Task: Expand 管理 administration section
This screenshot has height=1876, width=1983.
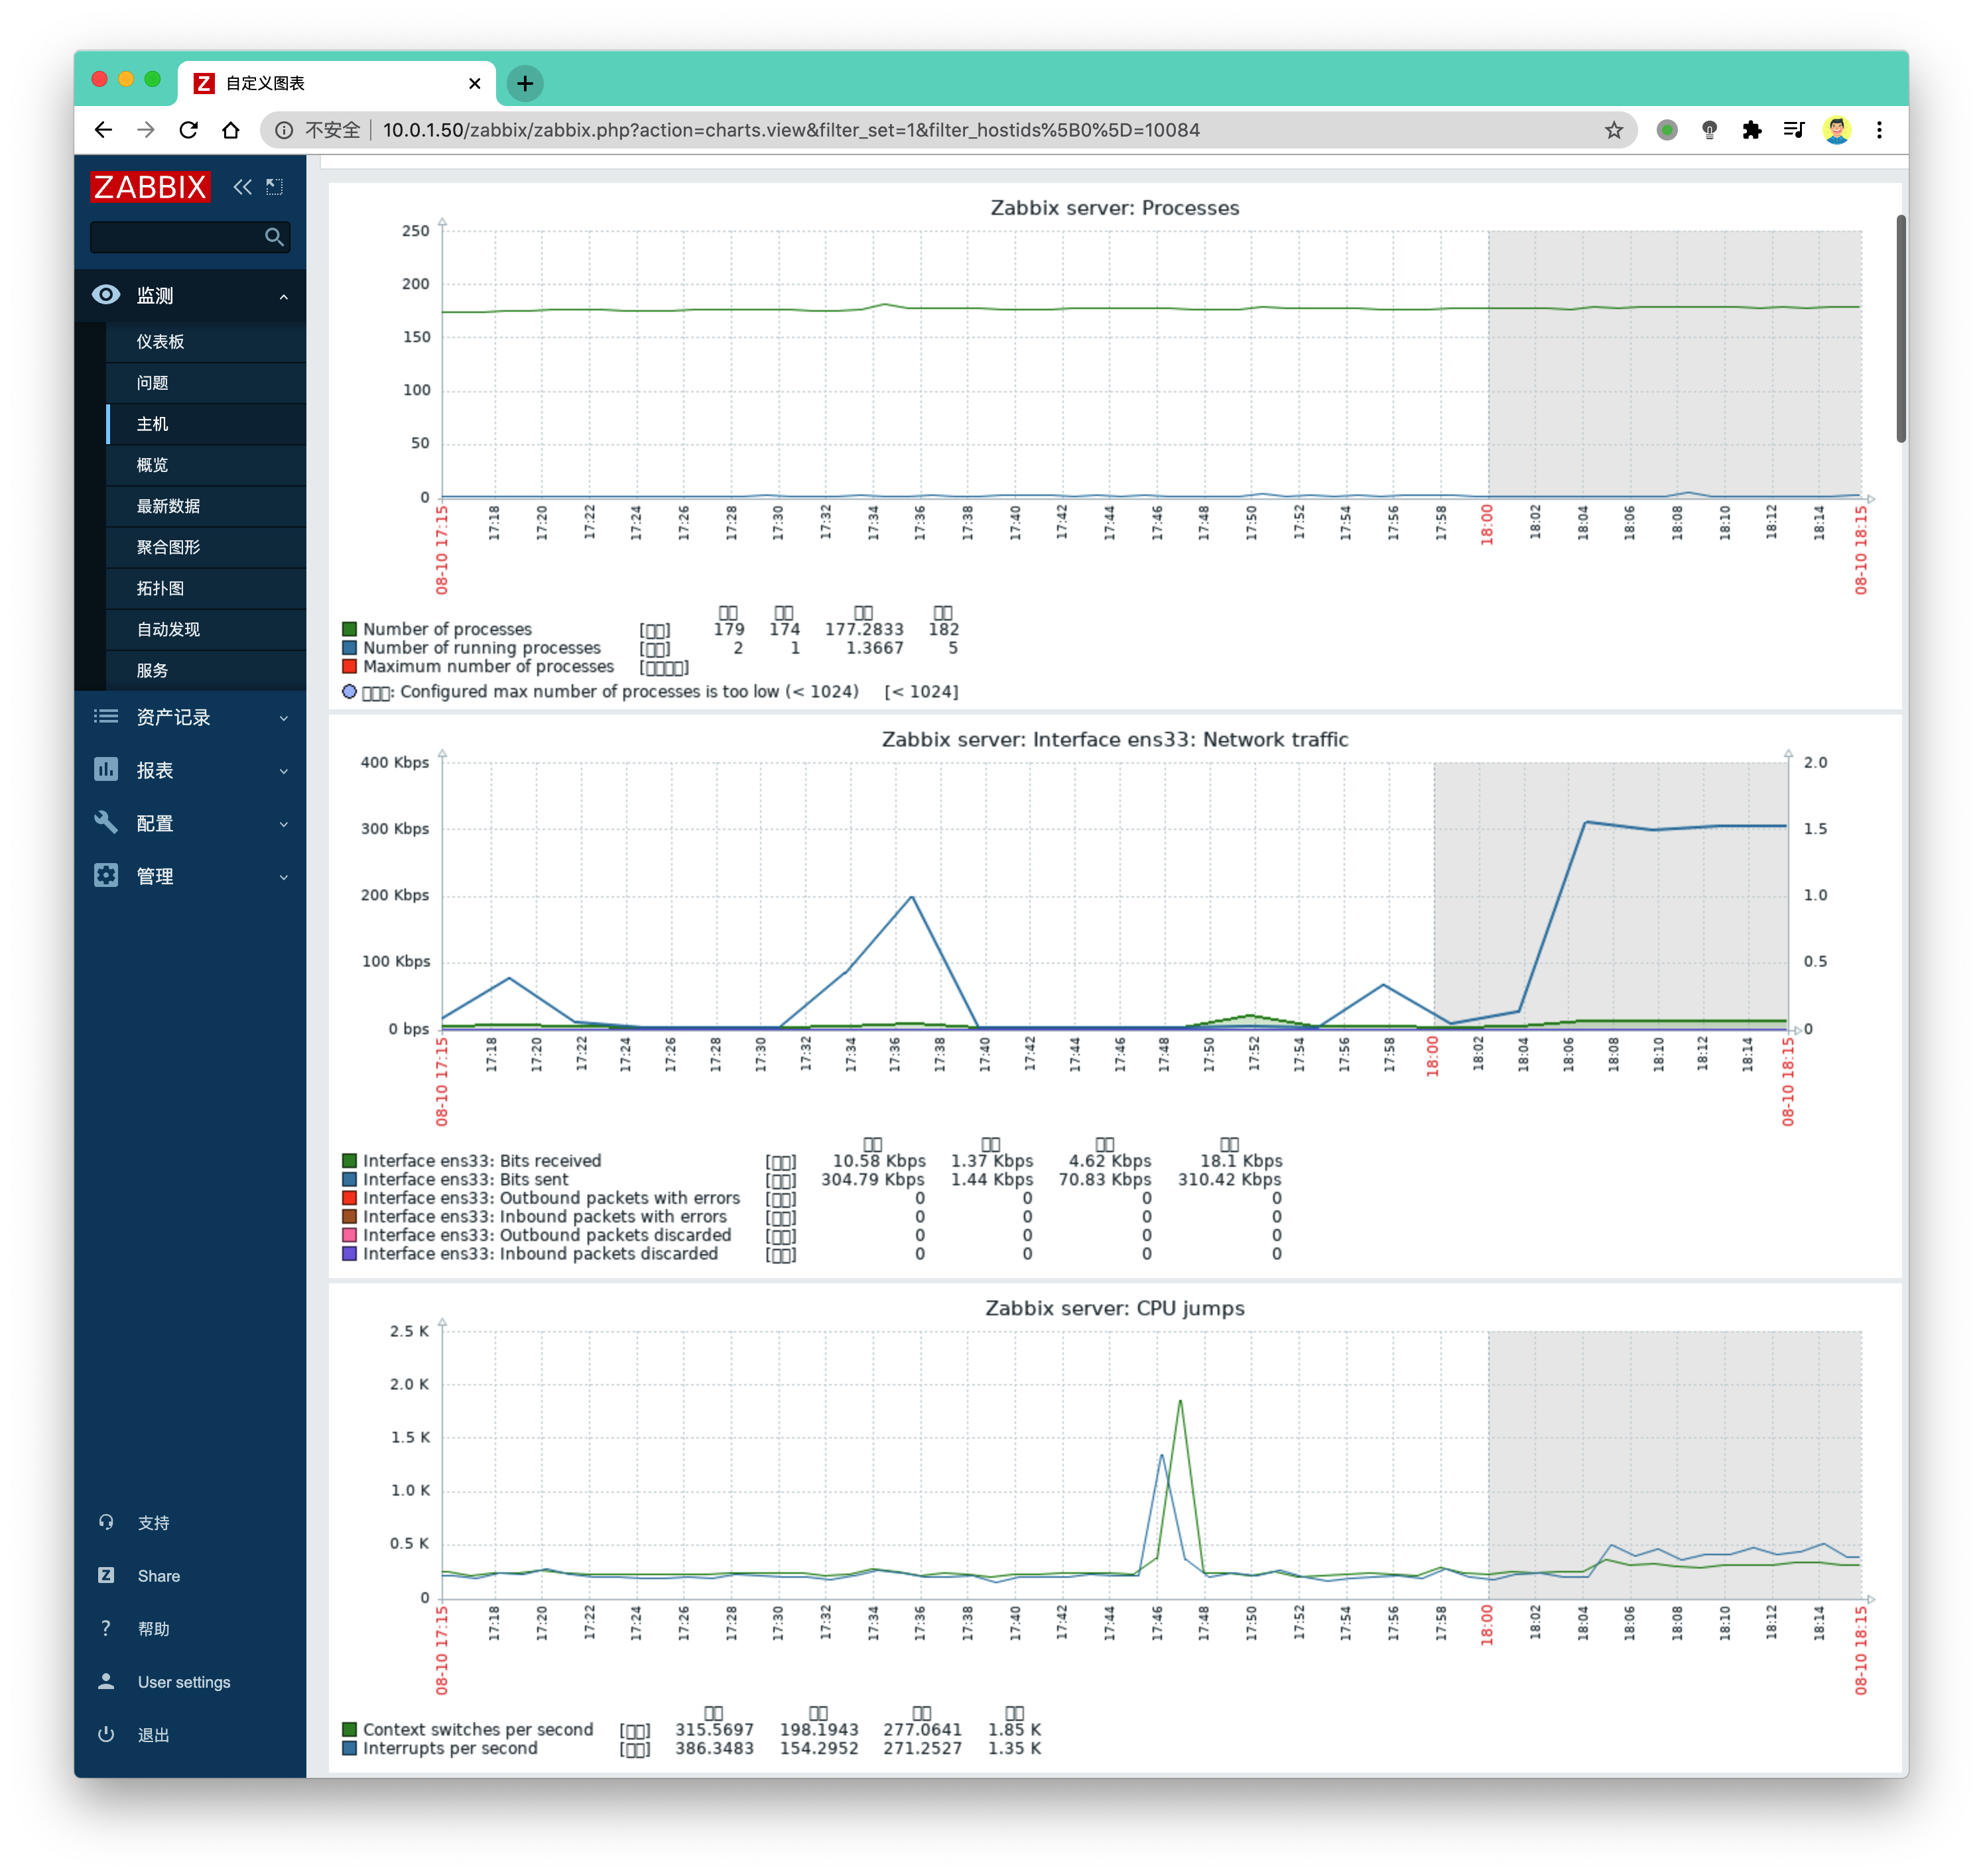Action: (x=190, y=876)
